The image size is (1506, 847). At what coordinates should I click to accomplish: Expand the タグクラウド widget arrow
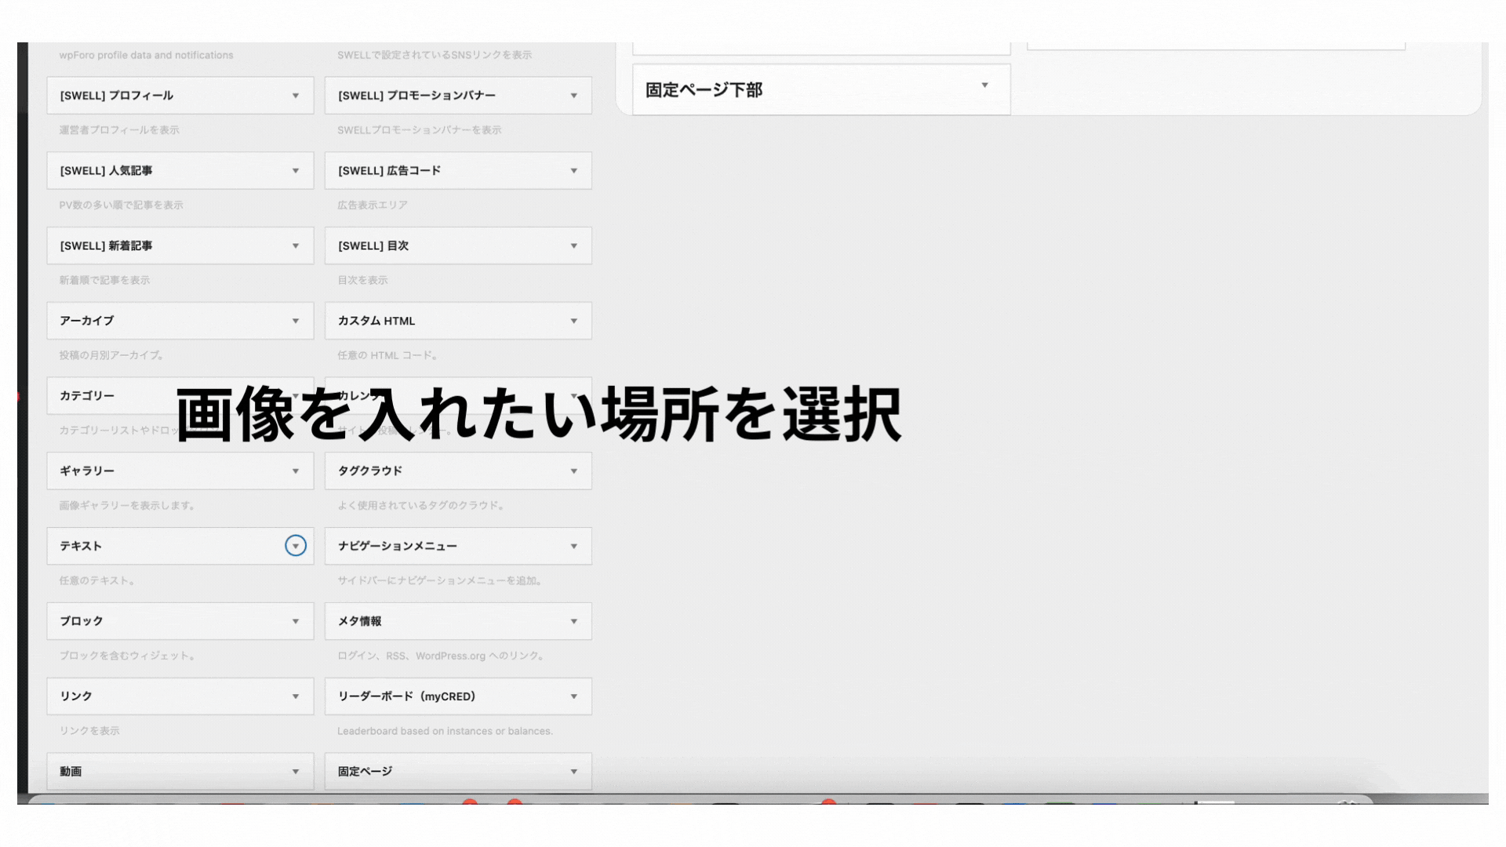coord(574,471)
